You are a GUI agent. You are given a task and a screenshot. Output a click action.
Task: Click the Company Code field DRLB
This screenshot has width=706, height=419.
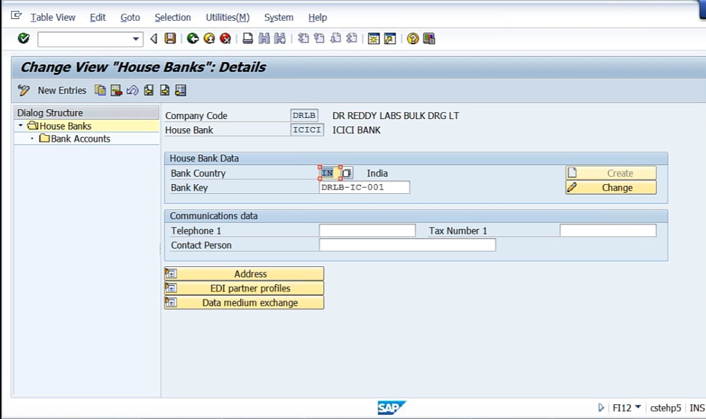click(x=305, y=115)
